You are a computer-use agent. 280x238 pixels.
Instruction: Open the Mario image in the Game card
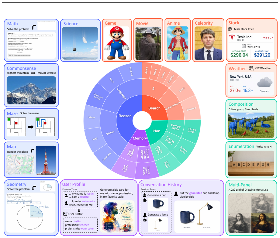tap(117, 43)
